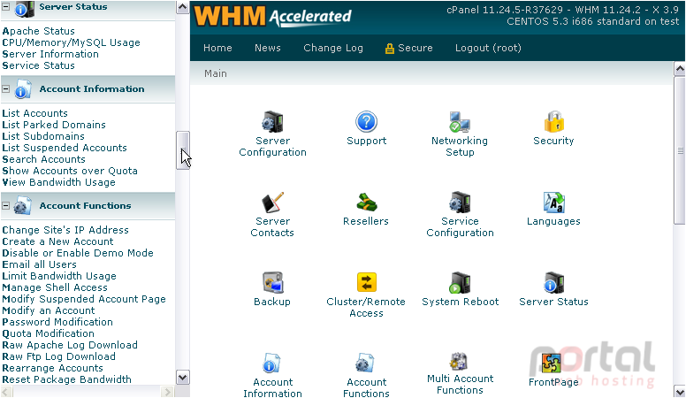Image resolution: width=686 pixels, height=398 pixels.
Task: Open the Resellers money icon
Action: [x=366, y=203]
